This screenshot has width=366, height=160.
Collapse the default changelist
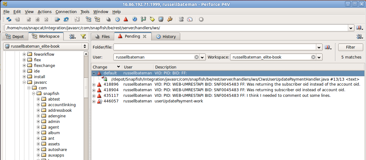pyautogui.click(x=94, y=73)
